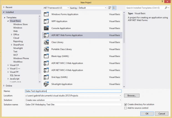172x118 pixels.
Task: Select the WCF template category
Action: tap(16, 55)
